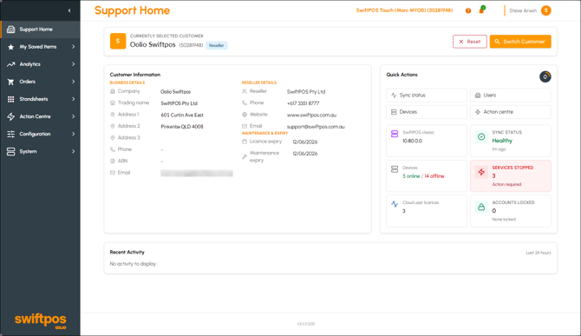
Task: Open the Accounts Locked card
Action: click(511, 211)
